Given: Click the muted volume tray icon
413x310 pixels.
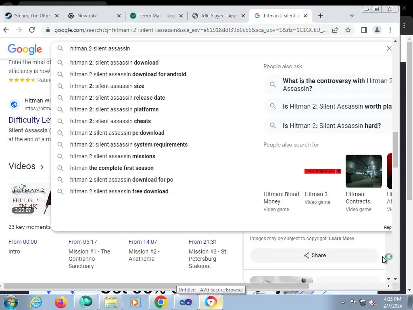Looking at the screenshot, I should click(372, 303).
